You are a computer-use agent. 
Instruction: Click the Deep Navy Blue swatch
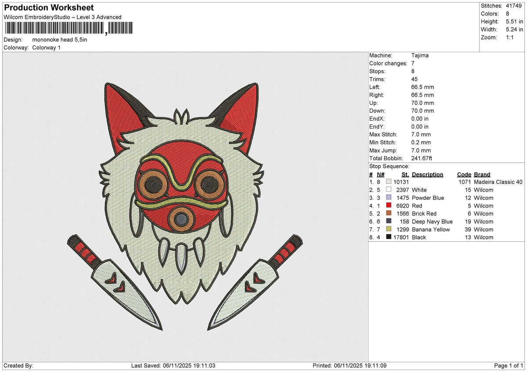click(389, 222)
